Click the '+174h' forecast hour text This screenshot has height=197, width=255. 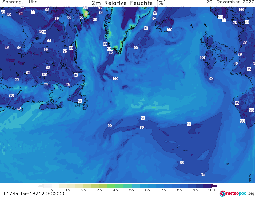[x=10, y=194]
